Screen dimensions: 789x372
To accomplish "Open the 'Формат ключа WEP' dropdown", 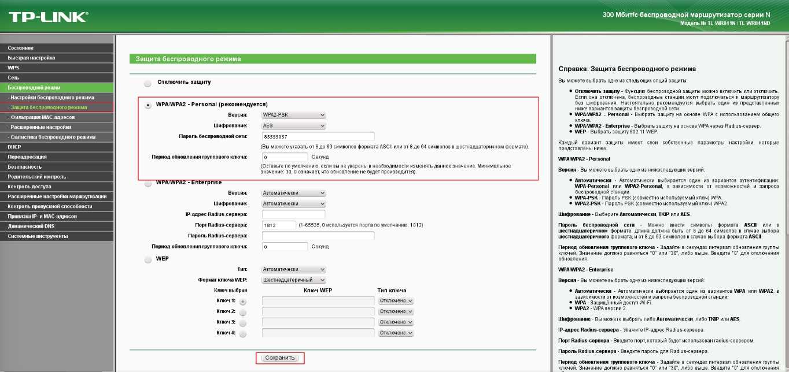I will pyautogui.click(x=294, y=280).
